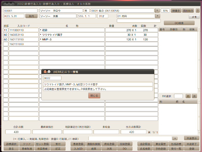The width and height of the screenshot is (202, 152).
Task: Click the 頭書き button
Action: point(176,11)
